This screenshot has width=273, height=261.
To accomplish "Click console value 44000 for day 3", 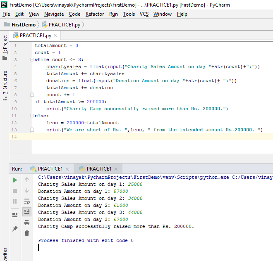I will 135,213.
